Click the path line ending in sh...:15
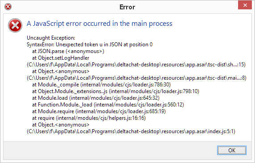This screenshot has height=163, width=255. coord(136,65)
